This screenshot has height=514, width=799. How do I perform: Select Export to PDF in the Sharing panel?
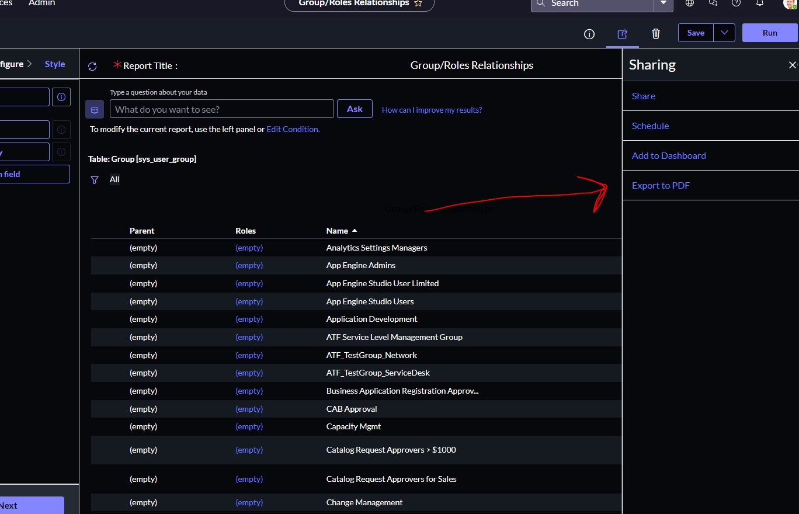(661, 185)
